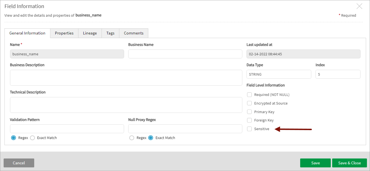Select the Tags tab
Viewport: 370px width, 171px height.
(x=110, y=33)
